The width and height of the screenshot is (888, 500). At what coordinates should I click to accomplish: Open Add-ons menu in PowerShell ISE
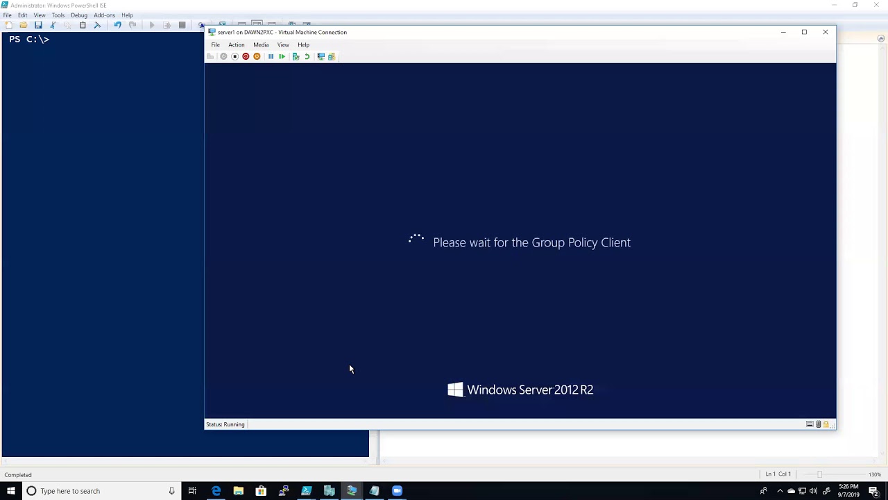[x=104, y=15]
